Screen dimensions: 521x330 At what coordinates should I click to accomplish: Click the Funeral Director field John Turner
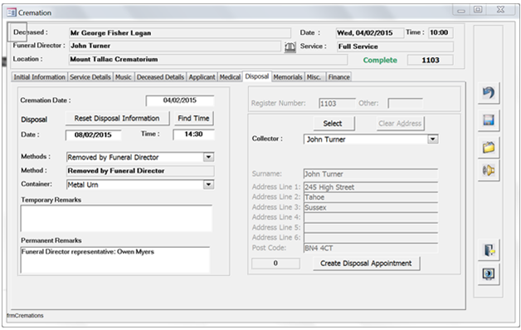175,46
